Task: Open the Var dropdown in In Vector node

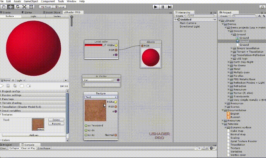Action: click(98, 80)
